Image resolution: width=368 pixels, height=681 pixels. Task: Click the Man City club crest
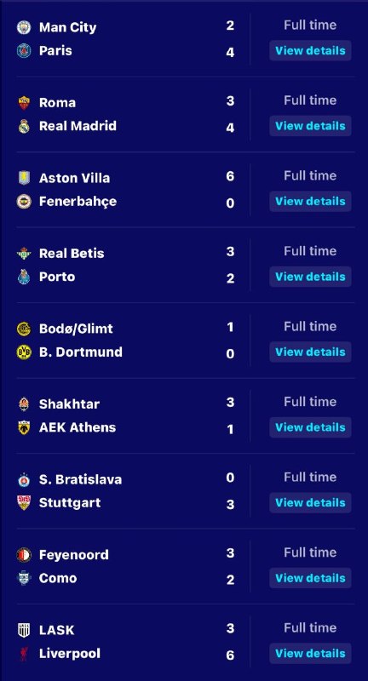point(24,27)
